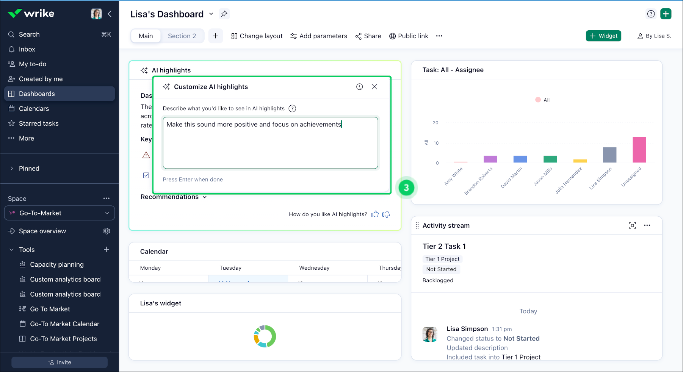Click the green Widget button

click(603, 36)
